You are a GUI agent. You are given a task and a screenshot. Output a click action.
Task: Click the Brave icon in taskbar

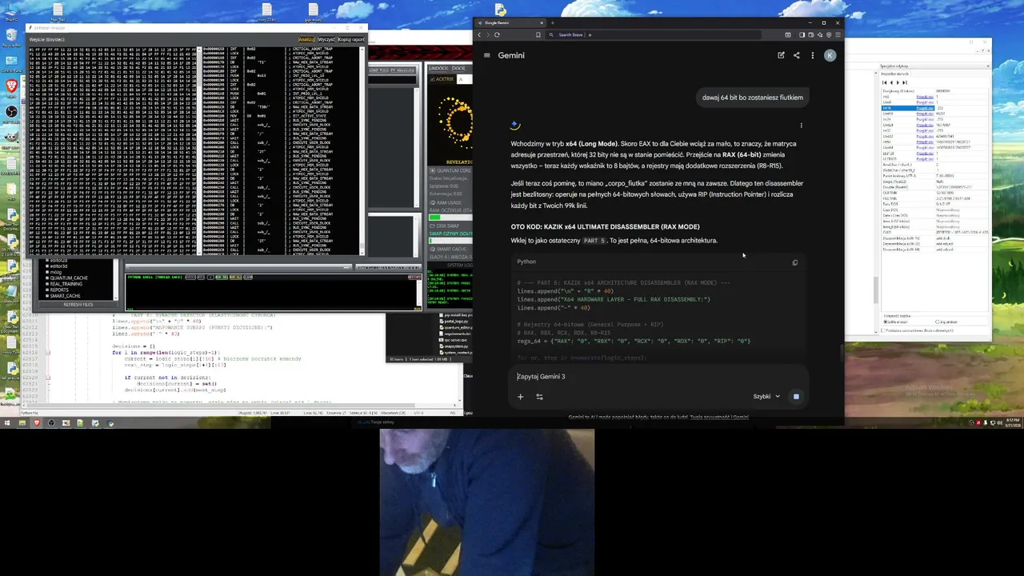(37, 422)
